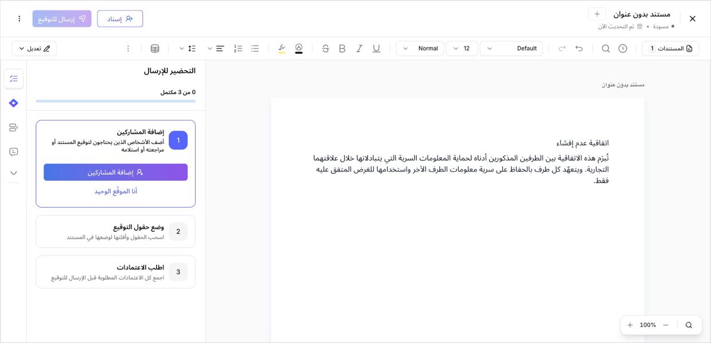
Task: Expand step 2 وضع حقول التوقيع
Action: pos(115,232)
